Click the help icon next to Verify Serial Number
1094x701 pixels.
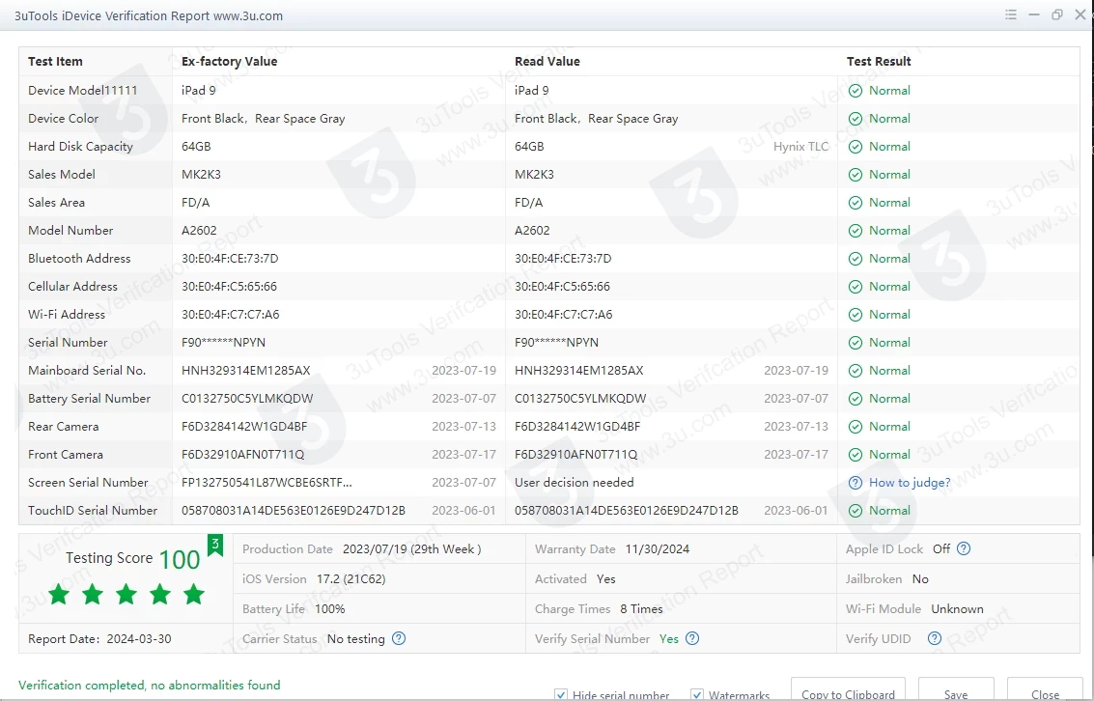pos(692,638)
